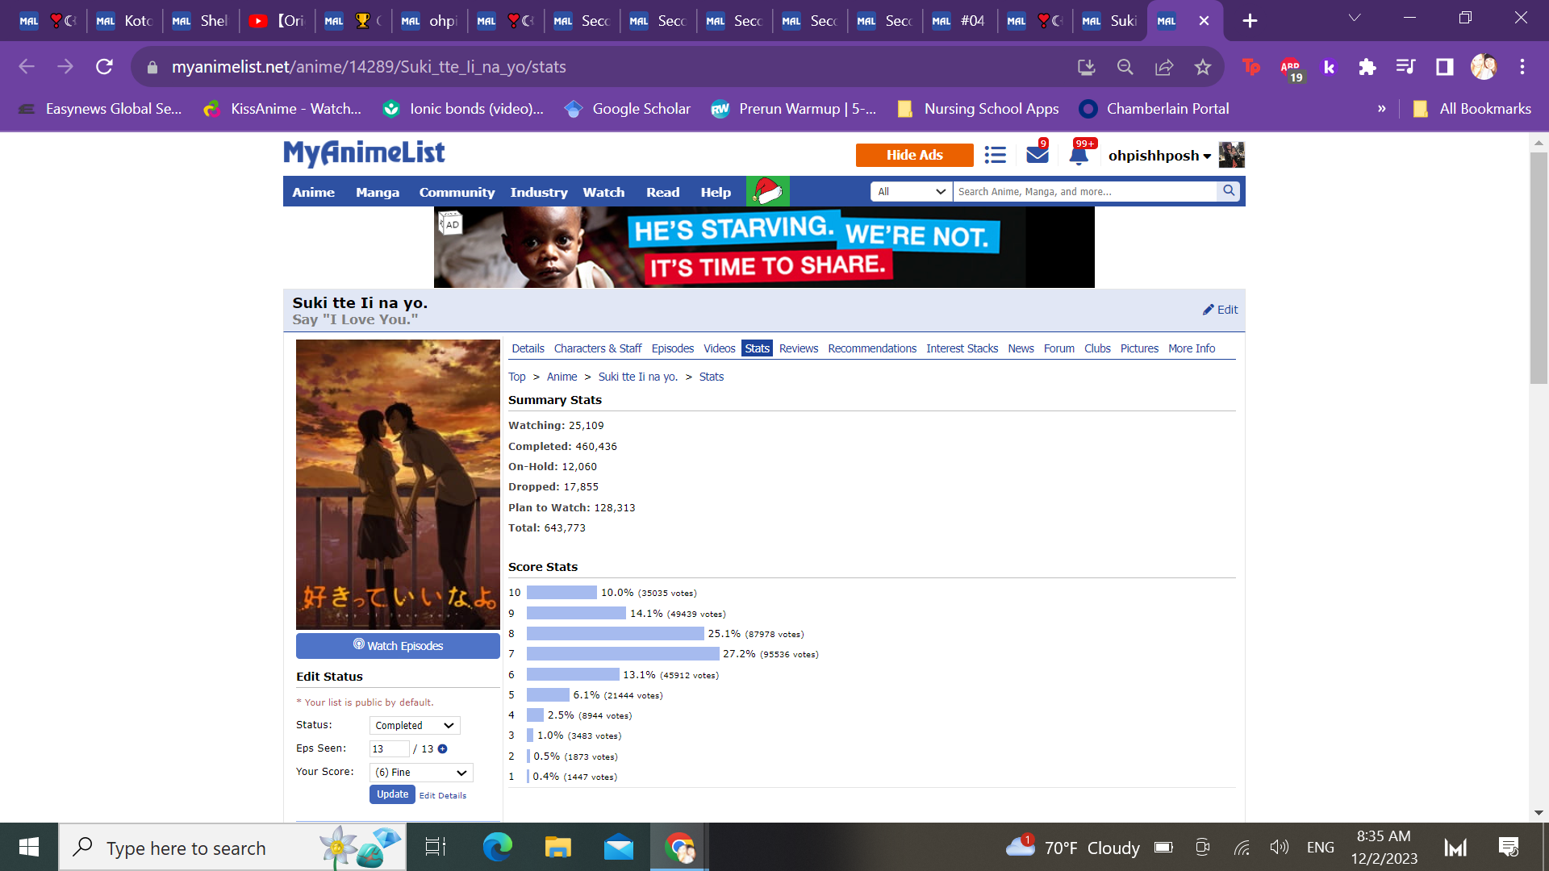Click the Update button
The image size is (1549, 871).
392,794
